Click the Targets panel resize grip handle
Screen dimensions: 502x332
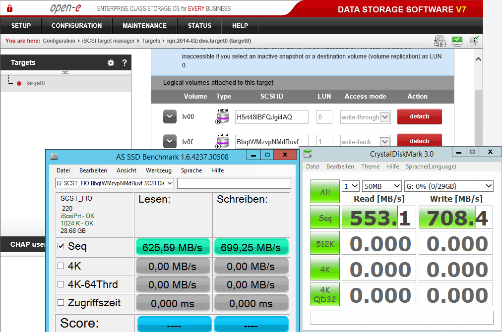point(65,73)
